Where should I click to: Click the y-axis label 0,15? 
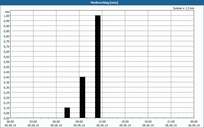point(6,103)
